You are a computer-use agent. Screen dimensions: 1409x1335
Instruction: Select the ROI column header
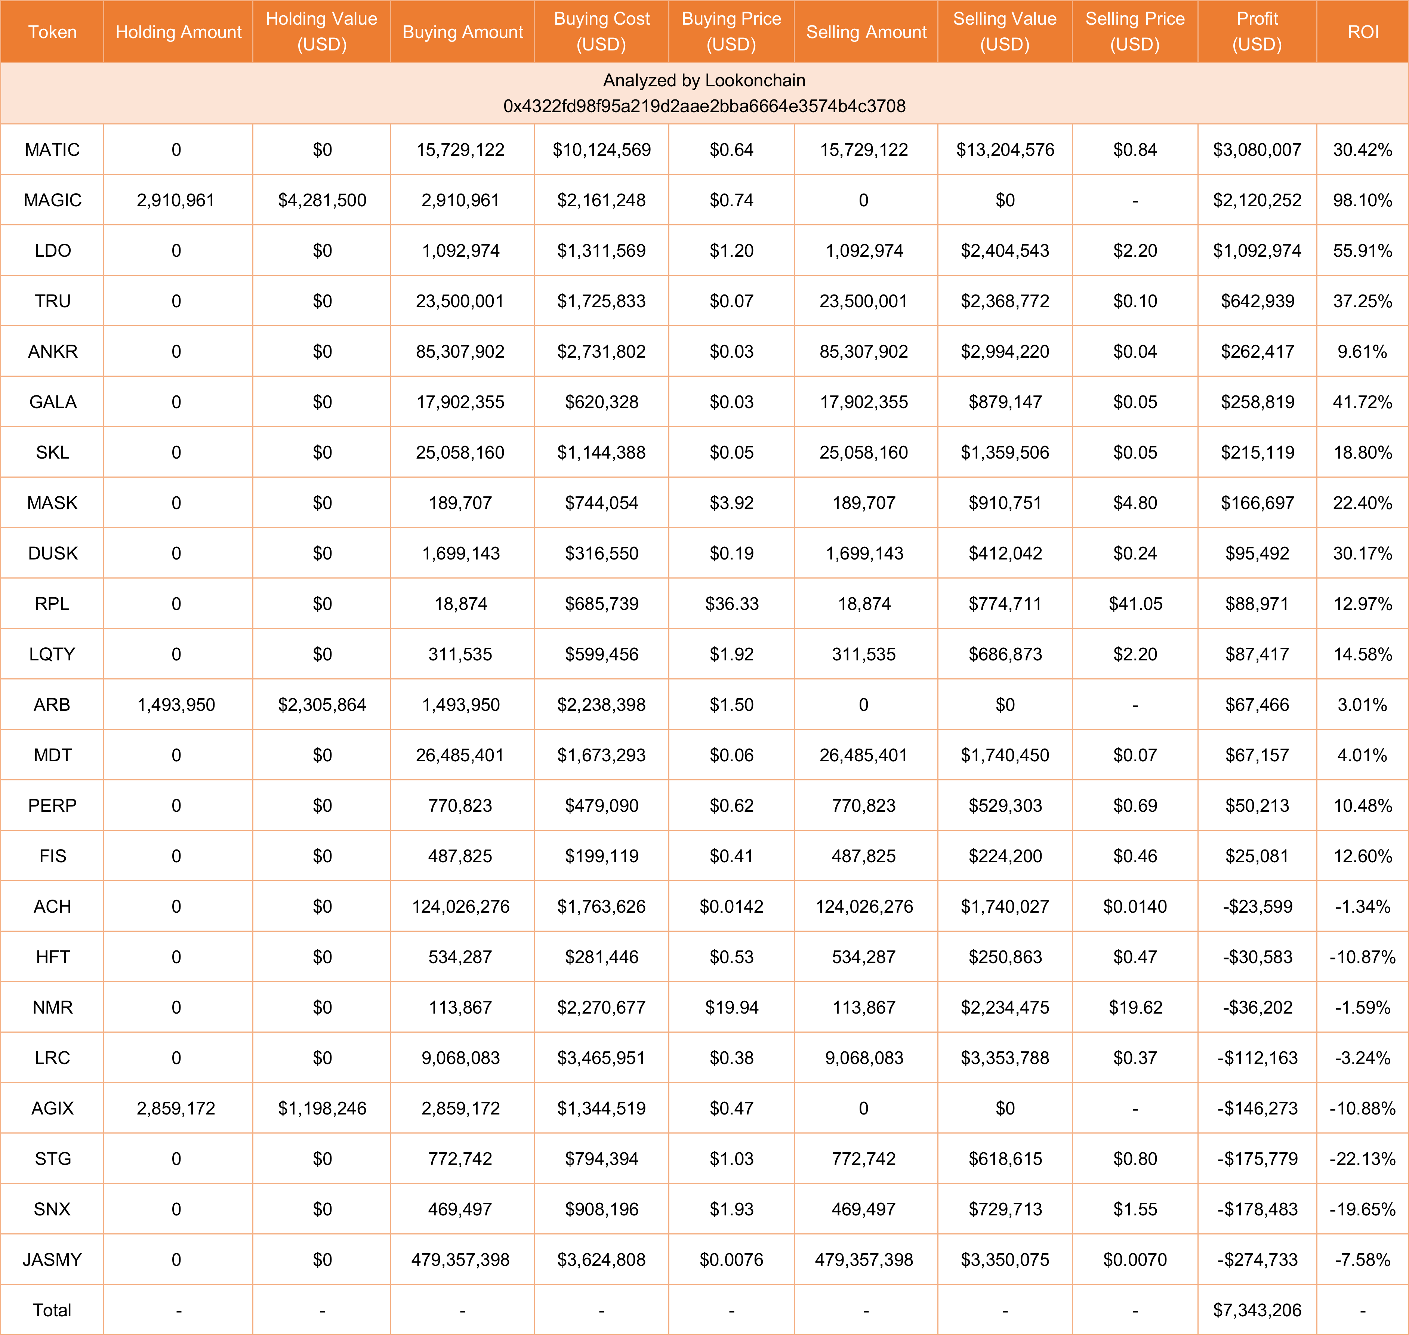pyautogui.click(x=1362, y=32)
